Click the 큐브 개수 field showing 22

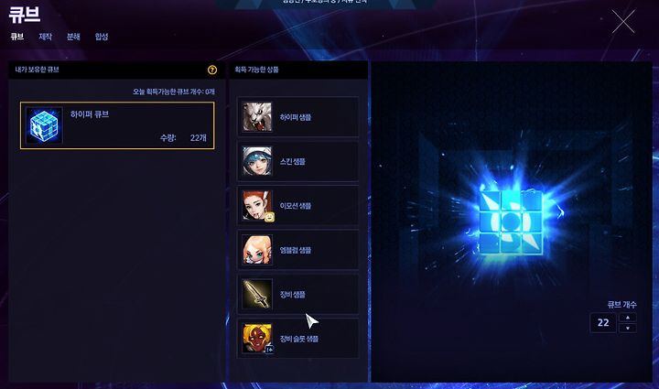603,322
